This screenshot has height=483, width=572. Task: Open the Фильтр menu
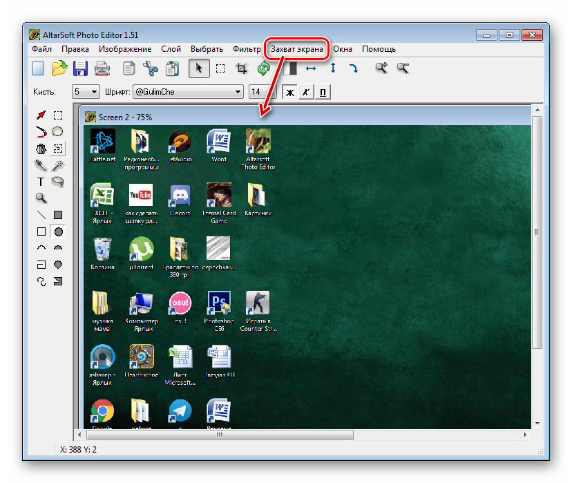point(247,49)
